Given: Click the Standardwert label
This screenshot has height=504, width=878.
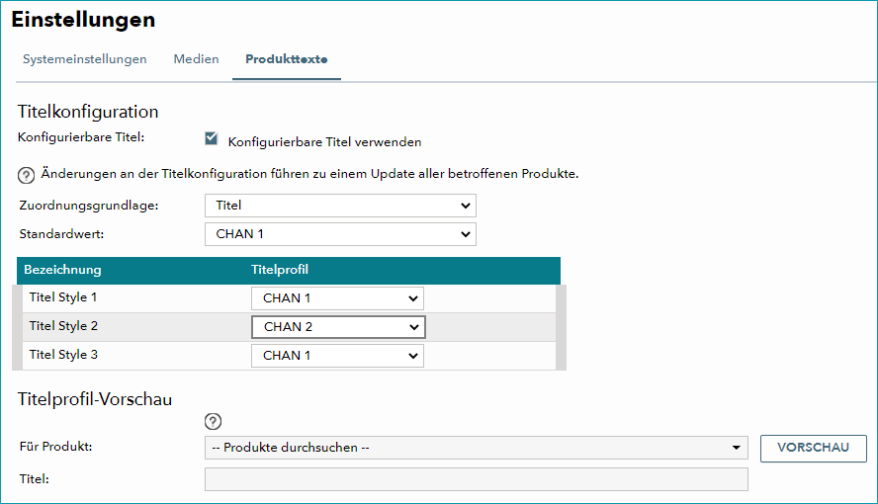Looking at the screenshot, I should coord(61,234).
